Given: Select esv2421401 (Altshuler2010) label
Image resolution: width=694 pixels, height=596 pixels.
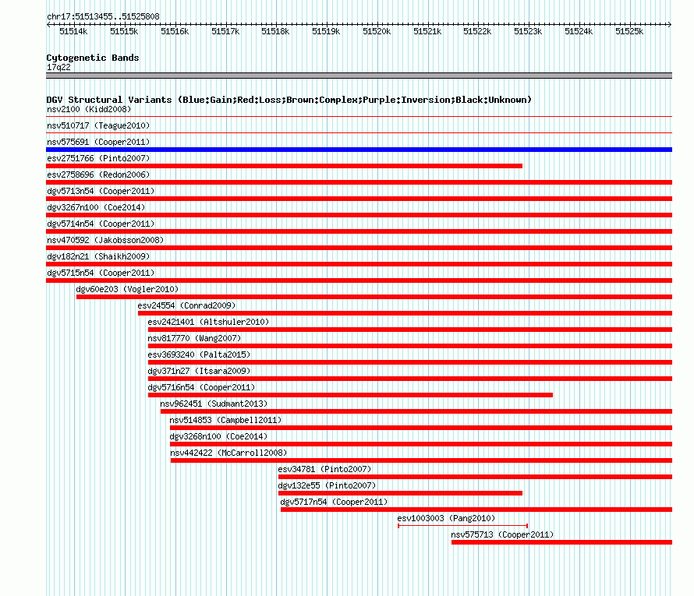Looking at the screenshot, I should point(208,322).
